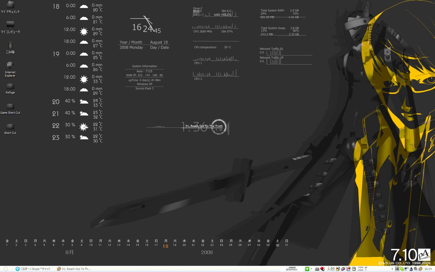
Task: Click the small seek slider left of track time
Action: click(x=159, y=126)
